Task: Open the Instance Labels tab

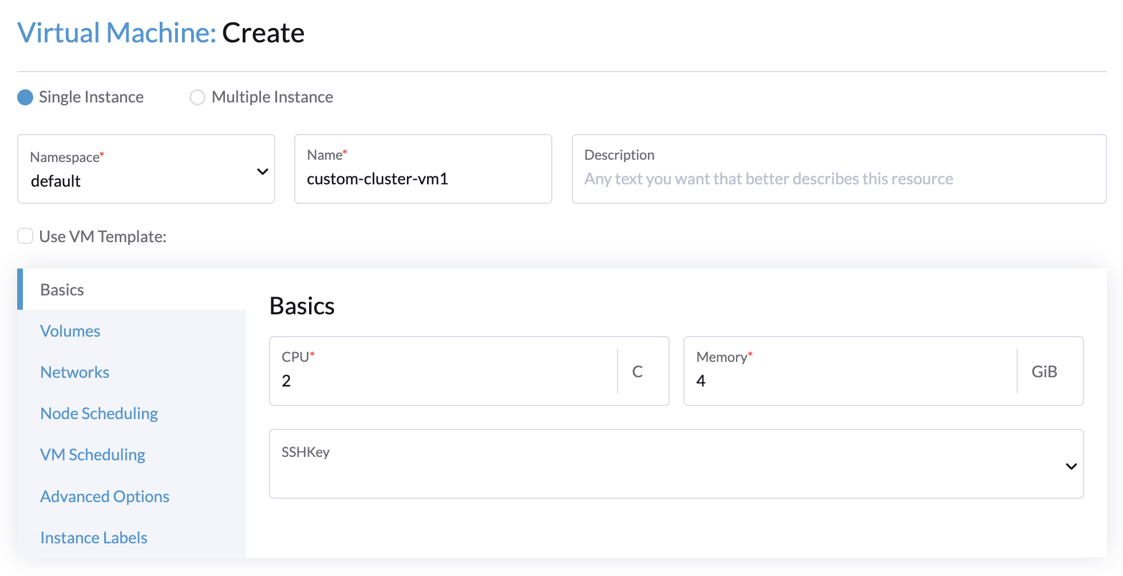Action: point(94,538)
